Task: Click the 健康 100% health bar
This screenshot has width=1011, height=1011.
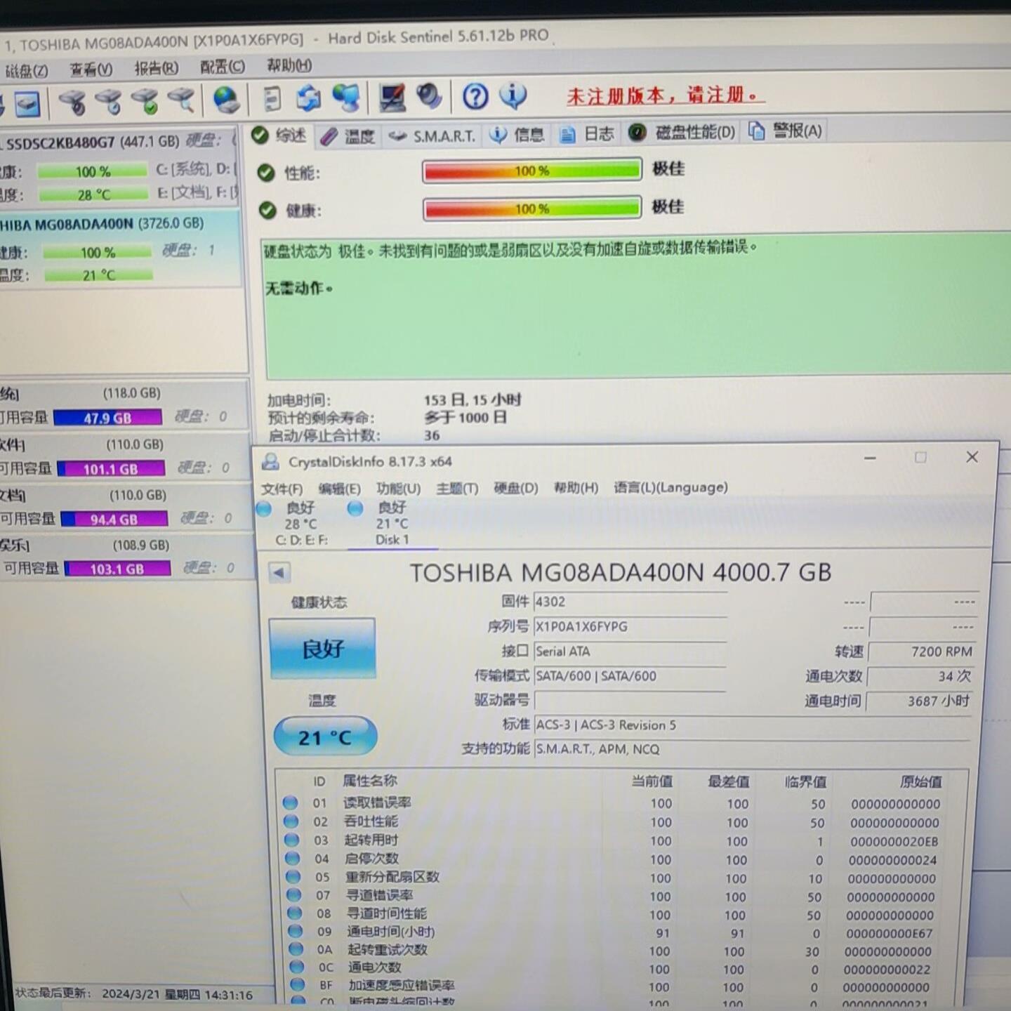Action: (531, 208)
